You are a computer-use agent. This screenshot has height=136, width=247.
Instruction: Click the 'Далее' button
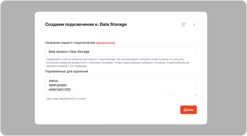tap(188, 110)
